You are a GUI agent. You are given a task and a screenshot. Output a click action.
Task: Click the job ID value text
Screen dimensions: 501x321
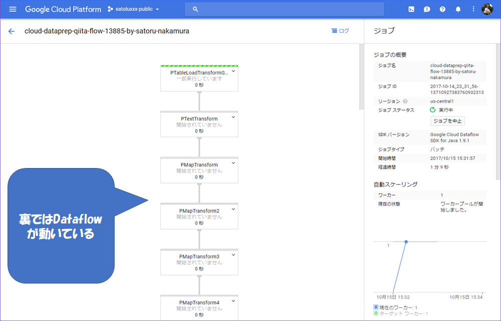click(457, 89)
